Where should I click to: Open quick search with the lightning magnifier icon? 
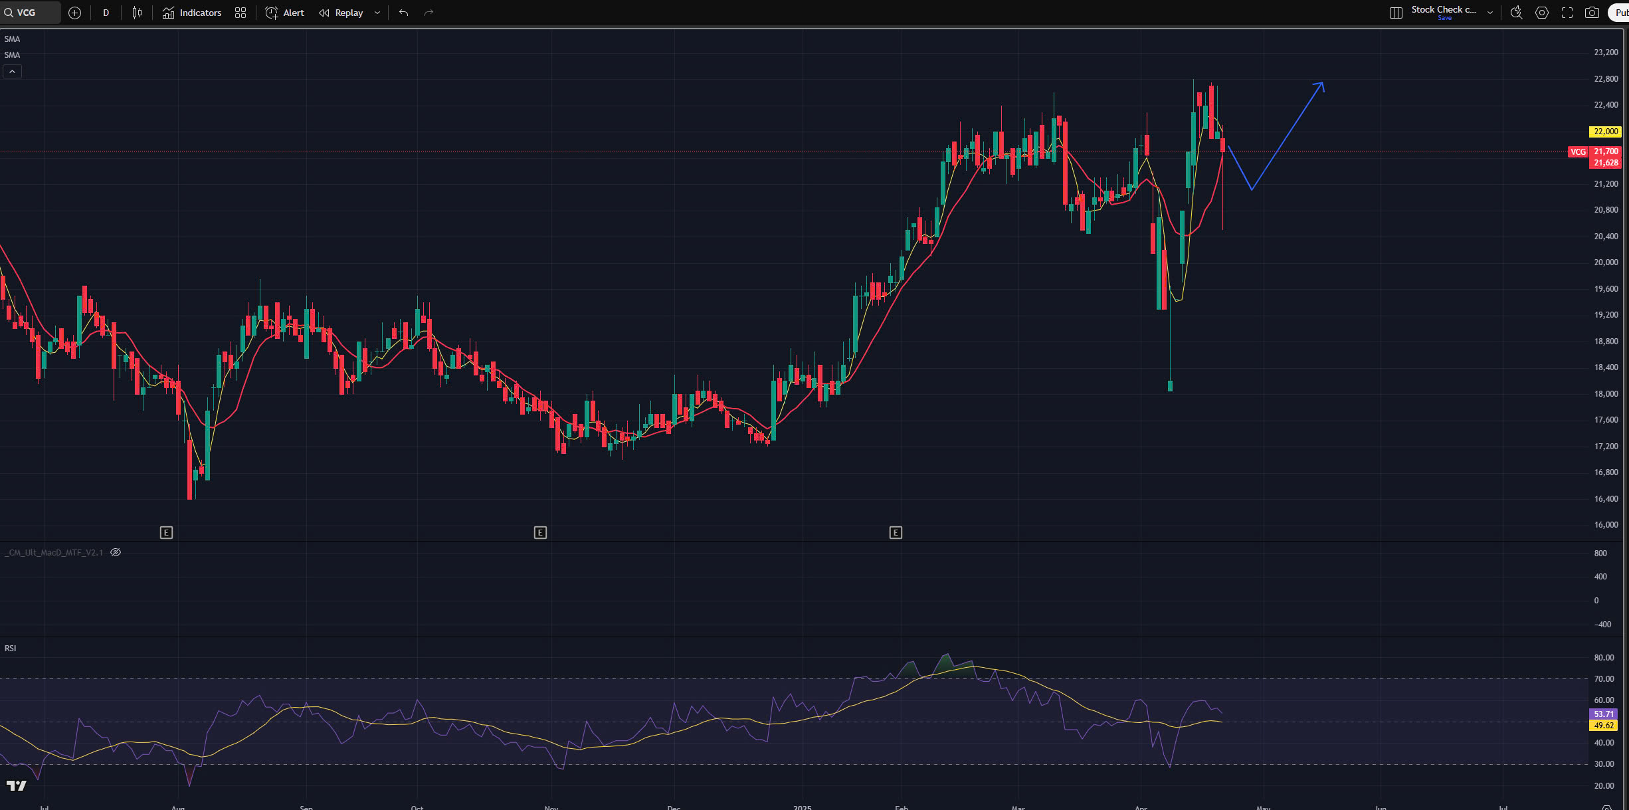click(1517, 13)
